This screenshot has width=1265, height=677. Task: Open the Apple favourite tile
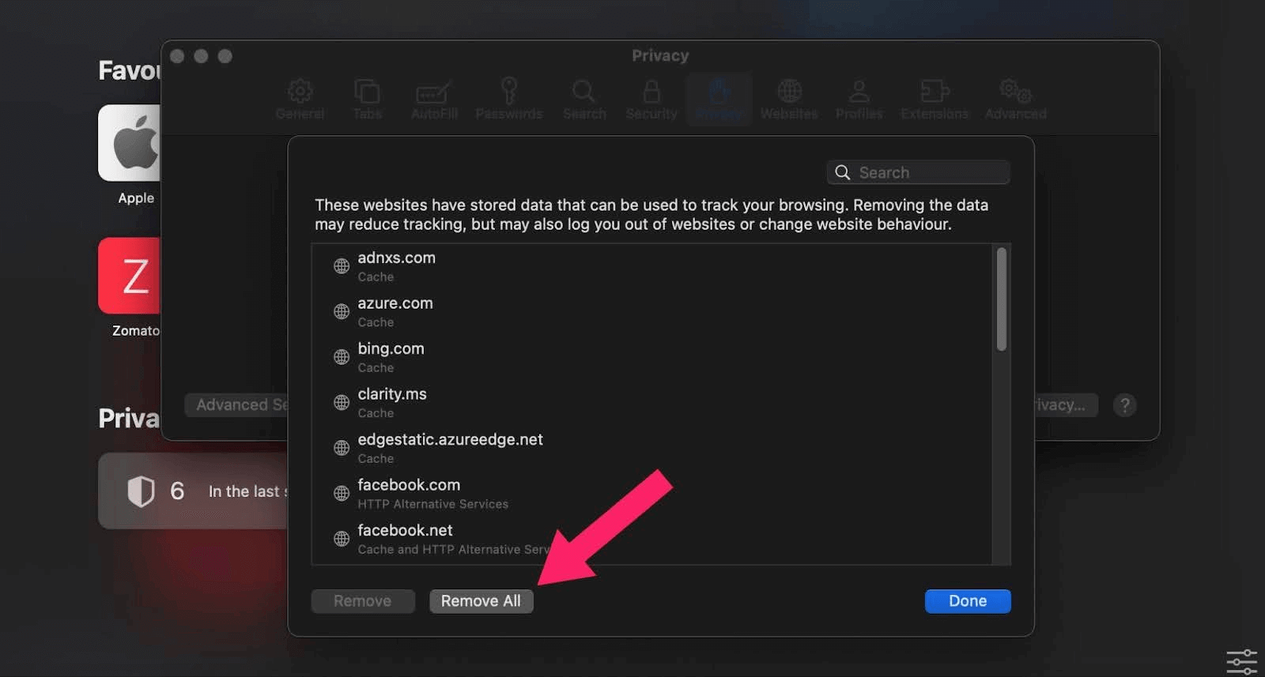click(130, 143)
